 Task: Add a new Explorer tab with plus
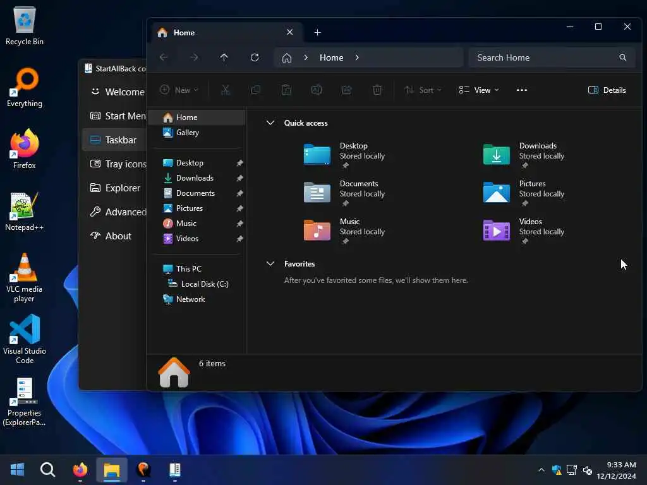(317, 32)
